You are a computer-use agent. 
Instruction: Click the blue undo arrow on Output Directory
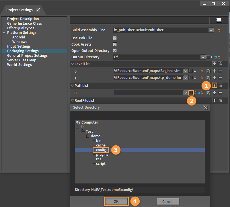tap(216, 57)
